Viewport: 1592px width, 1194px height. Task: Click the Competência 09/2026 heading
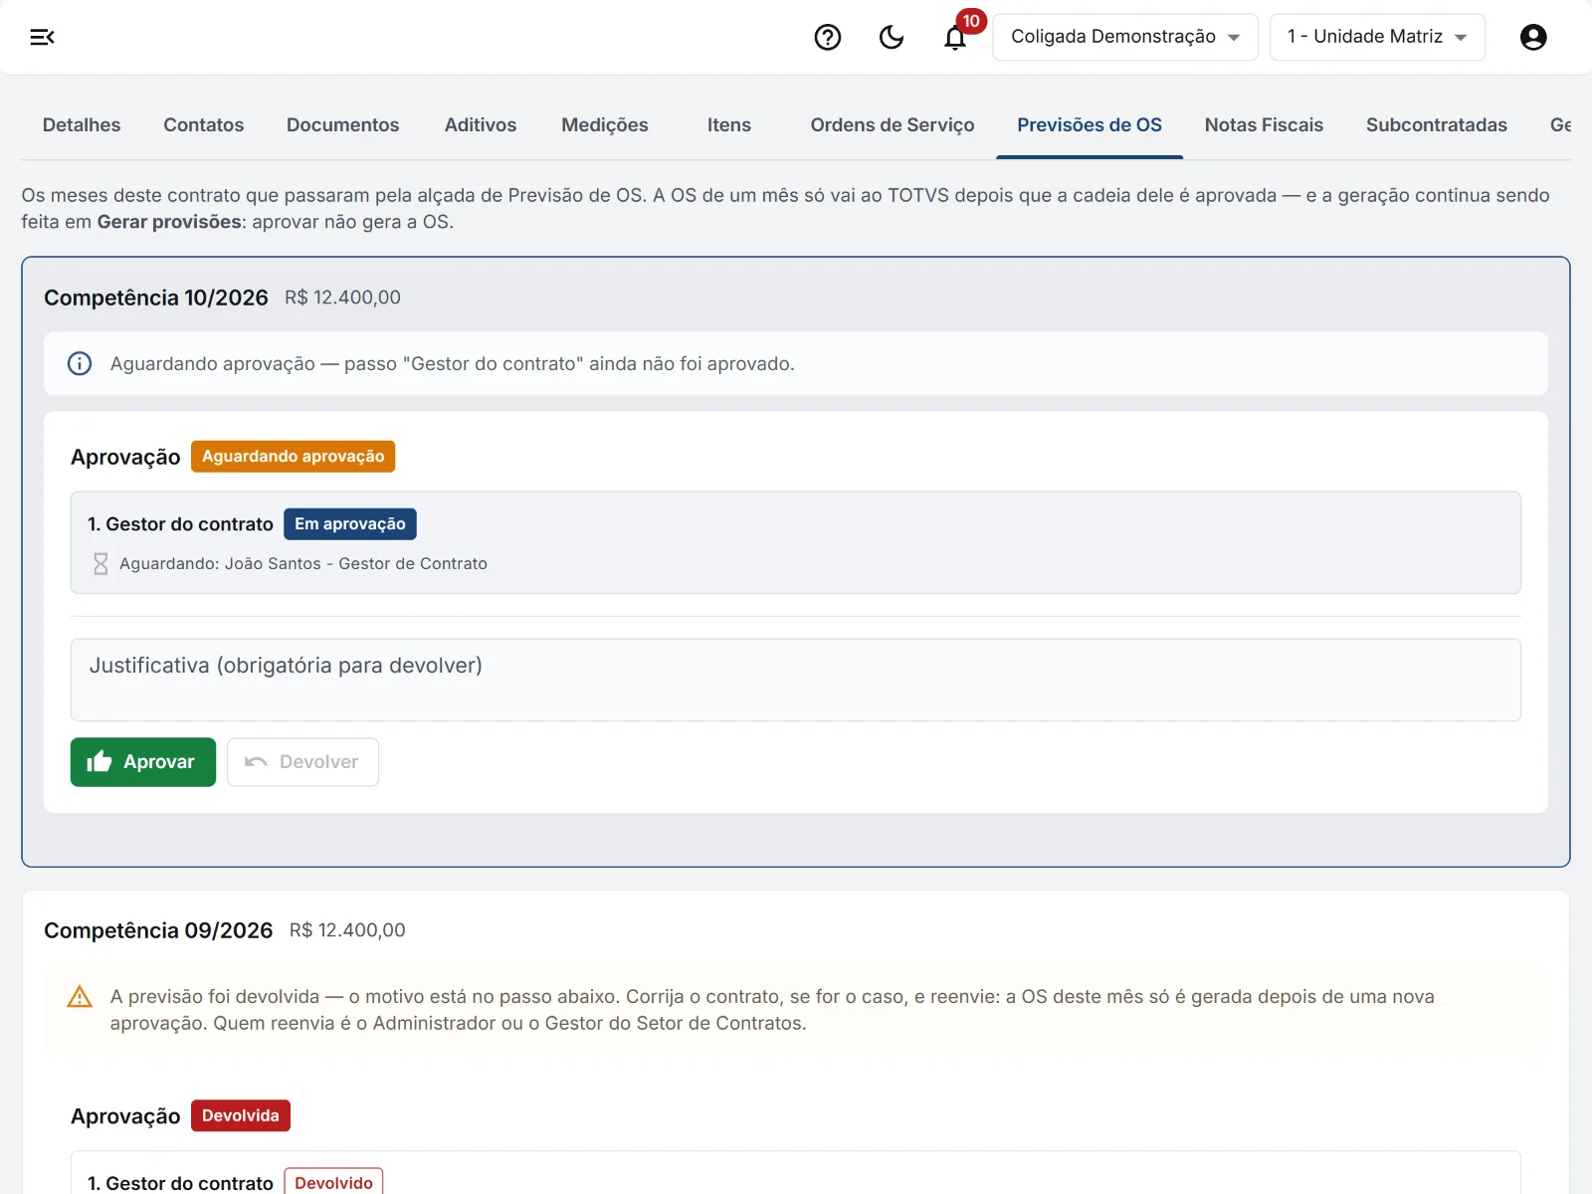tap(158, 930)
